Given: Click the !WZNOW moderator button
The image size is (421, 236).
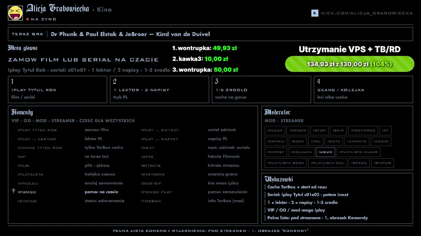Looking at the screenshot, I should (298, 130).
